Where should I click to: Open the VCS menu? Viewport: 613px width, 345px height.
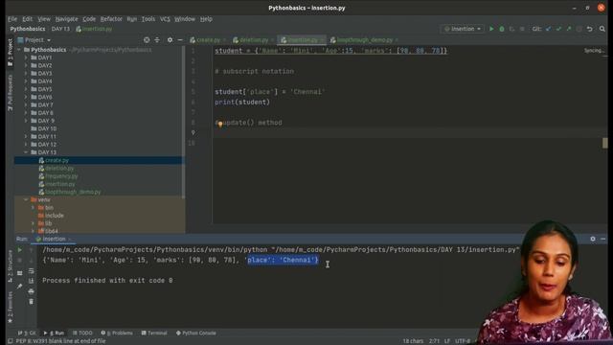pos(165,19)
